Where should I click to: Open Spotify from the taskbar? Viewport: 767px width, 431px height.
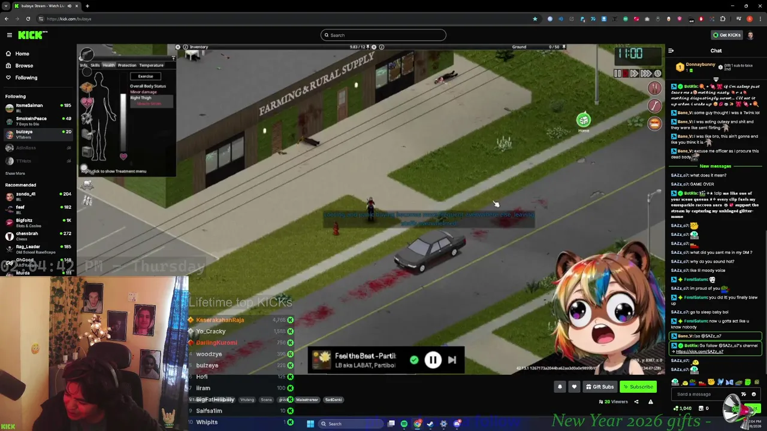pos(404,424)
